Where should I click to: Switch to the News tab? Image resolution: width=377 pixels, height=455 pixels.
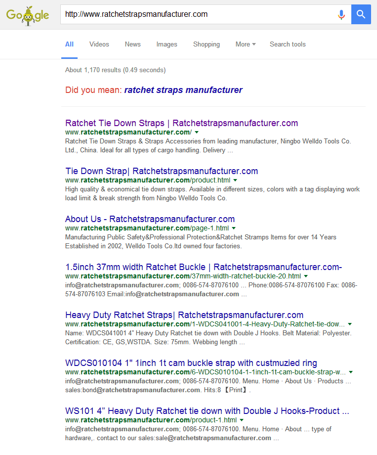(x=133, y=45)
